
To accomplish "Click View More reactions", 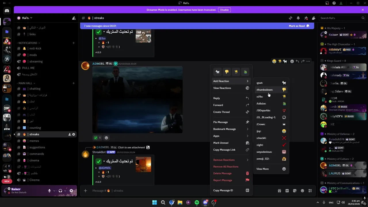I will click(271, 169).
